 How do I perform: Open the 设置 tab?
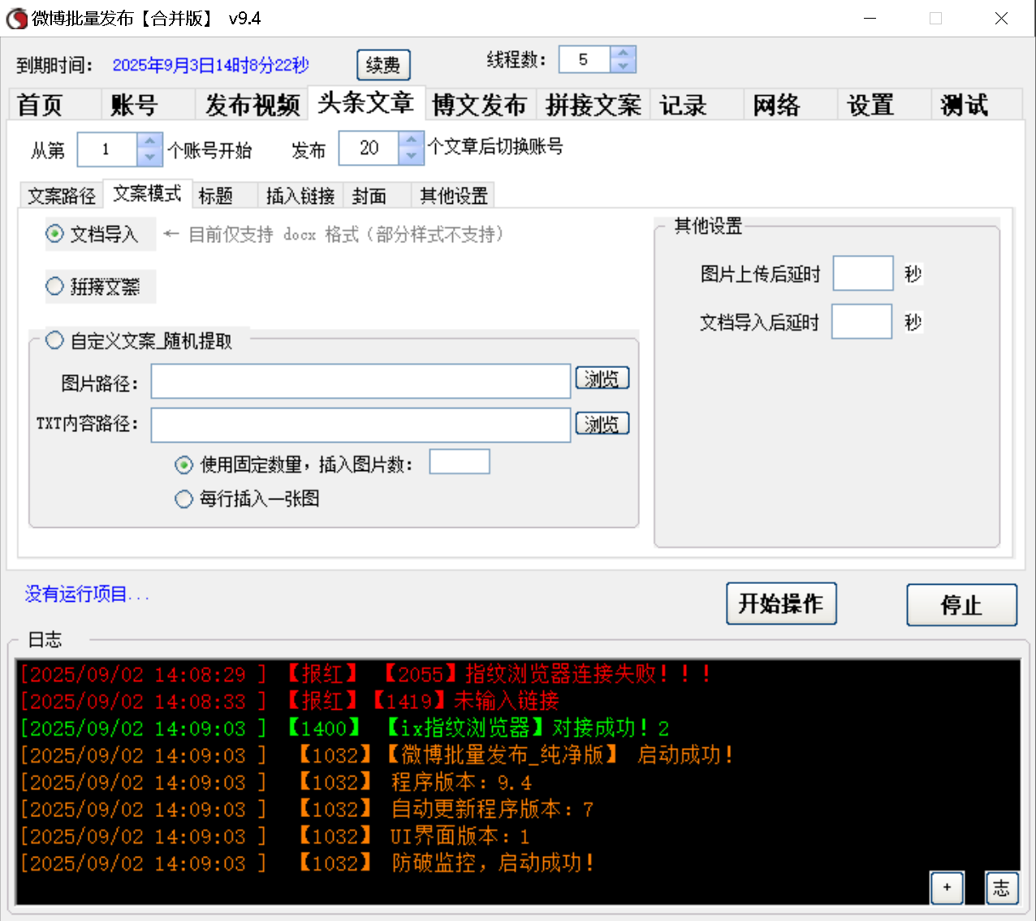click(x=870, y=104)
